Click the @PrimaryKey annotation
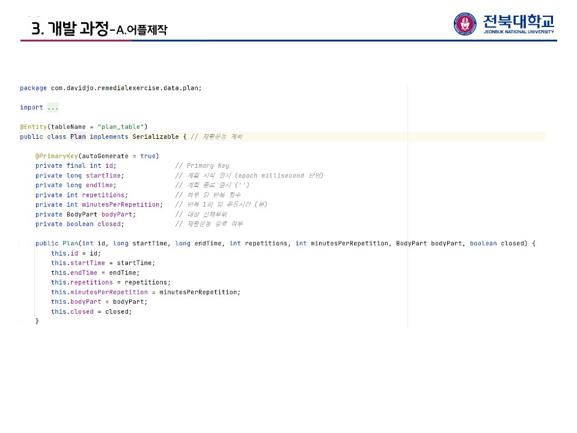Viewport: 577px width, 433px height. click(57, 156)
